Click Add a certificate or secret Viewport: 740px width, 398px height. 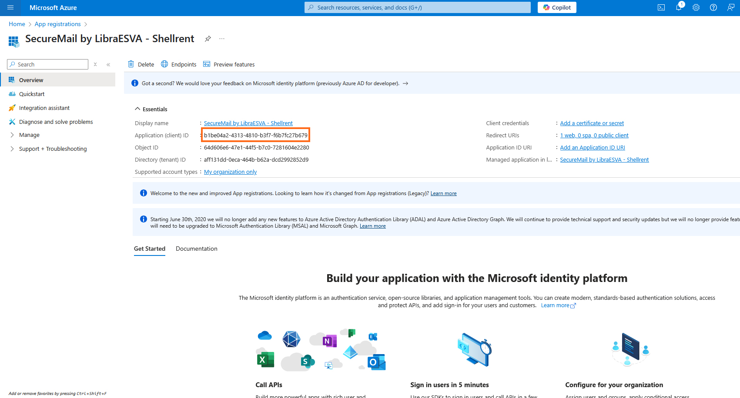pos(592,123)
